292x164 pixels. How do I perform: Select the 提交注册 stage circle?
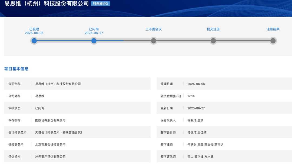point(213,41)
